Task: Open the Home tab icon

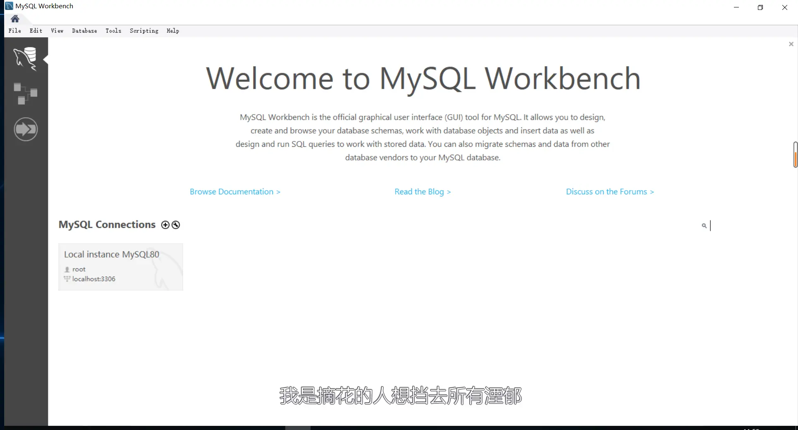Action: coord(15,19)
